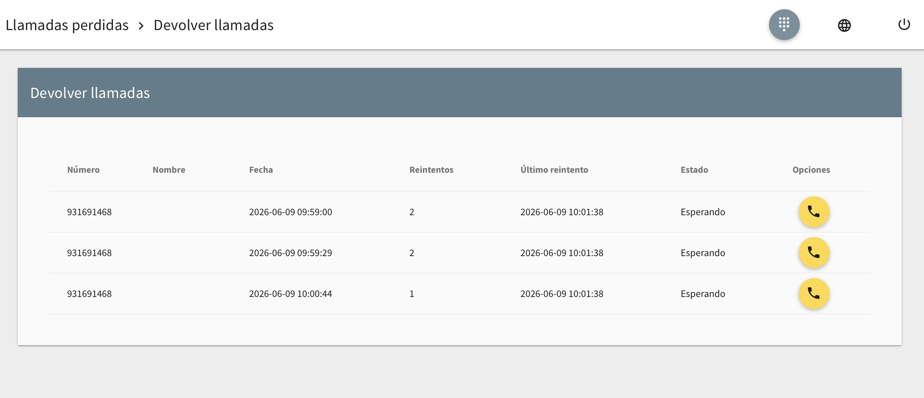Click the Fecha column header
Screen dimensions: 924x398
[x=261, y=170]
